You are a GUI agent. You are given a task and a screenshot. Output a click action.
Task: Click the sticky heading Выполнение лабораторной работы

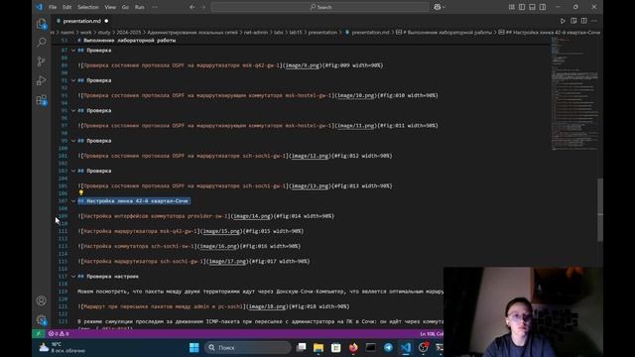[x=129, y=41]
